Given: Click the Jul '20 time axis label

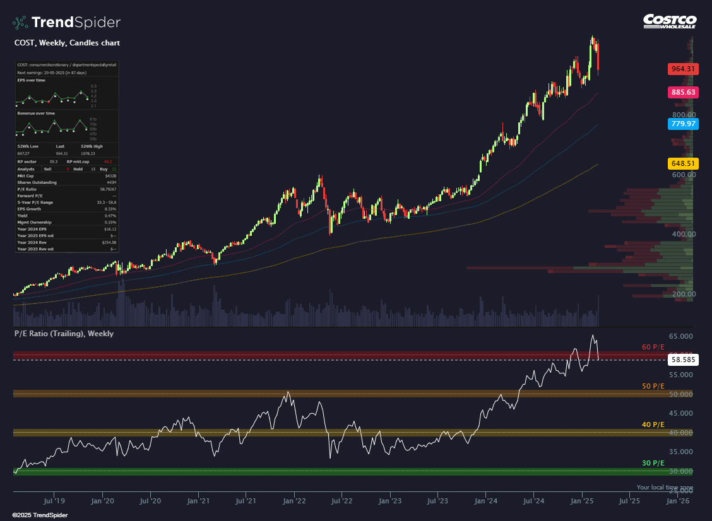Looking at the screenshot, I should pos(150,501).
